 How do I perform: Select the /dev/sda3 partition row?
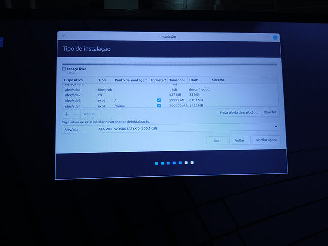pyautogui.click(x=170, y=100)
